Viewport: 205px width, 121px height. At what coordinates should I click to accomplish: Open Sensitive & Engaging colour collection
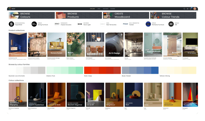click(18, 95)
